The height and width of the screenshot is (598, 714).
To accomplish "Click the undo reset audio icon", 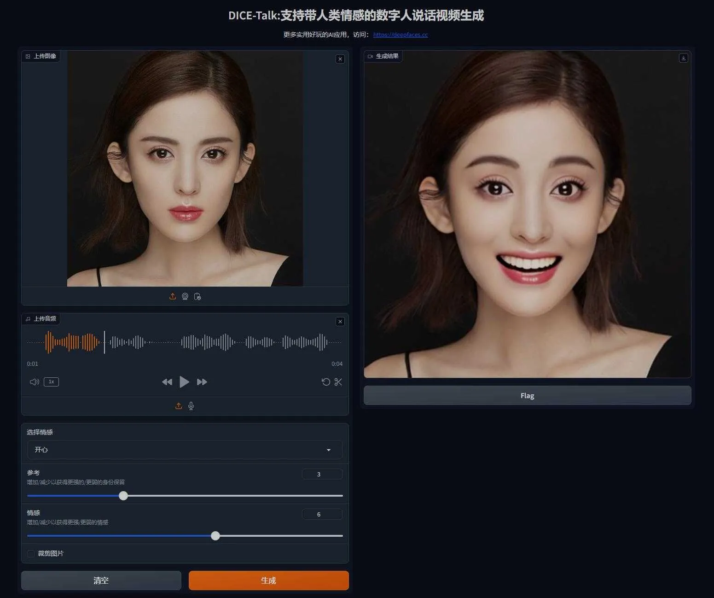I will coord(326,382).
